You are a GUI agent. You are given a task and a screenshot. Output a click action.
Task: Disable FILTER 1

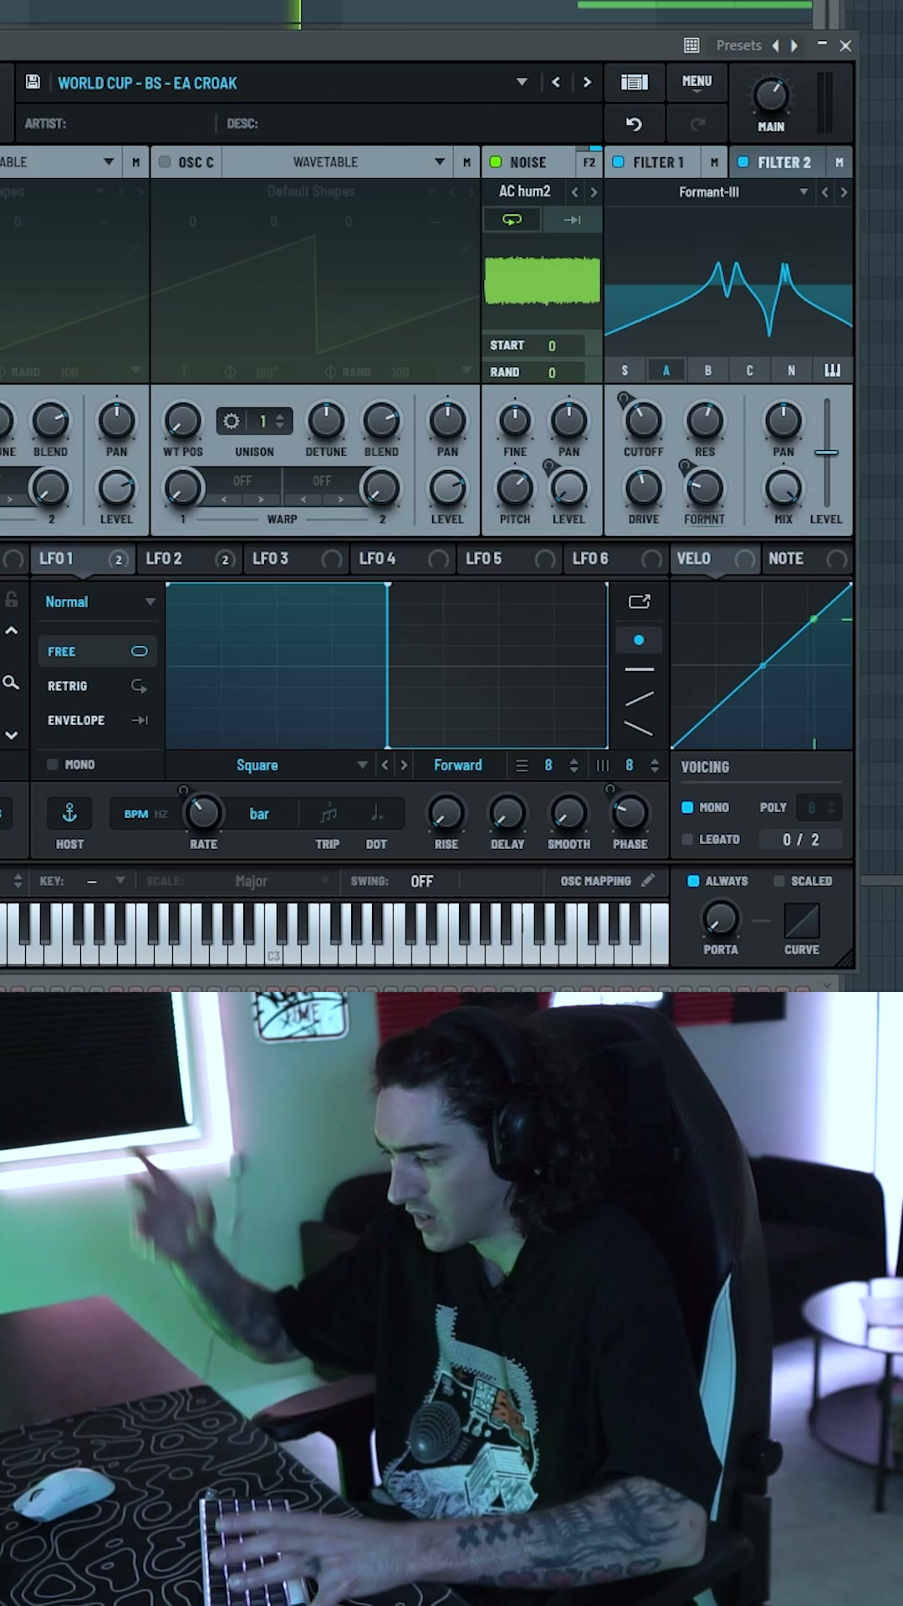pyautogui.click(x=618, y=162)
